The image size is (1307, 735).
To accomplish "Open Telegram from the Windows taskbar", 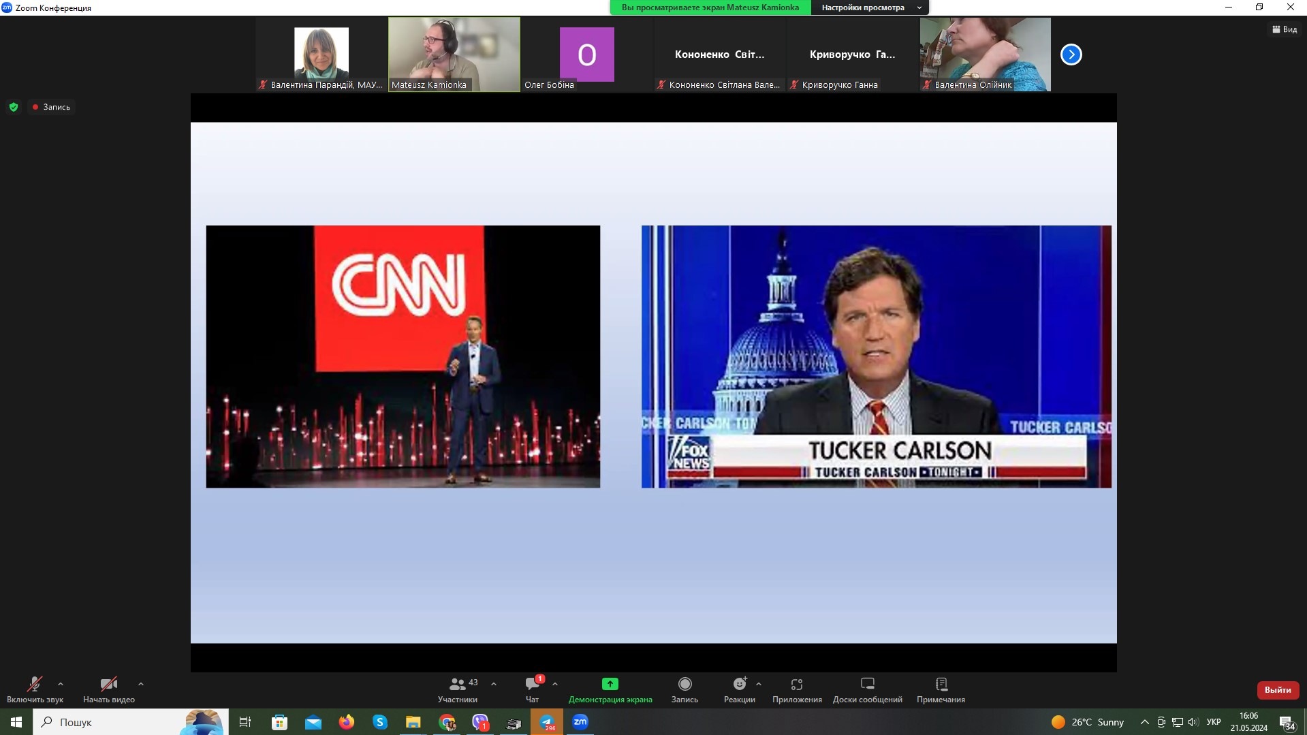I will click(547, 722).
